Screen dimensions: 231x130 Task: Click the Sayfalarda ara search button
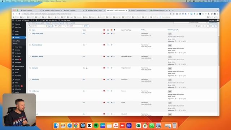(213, 22)
